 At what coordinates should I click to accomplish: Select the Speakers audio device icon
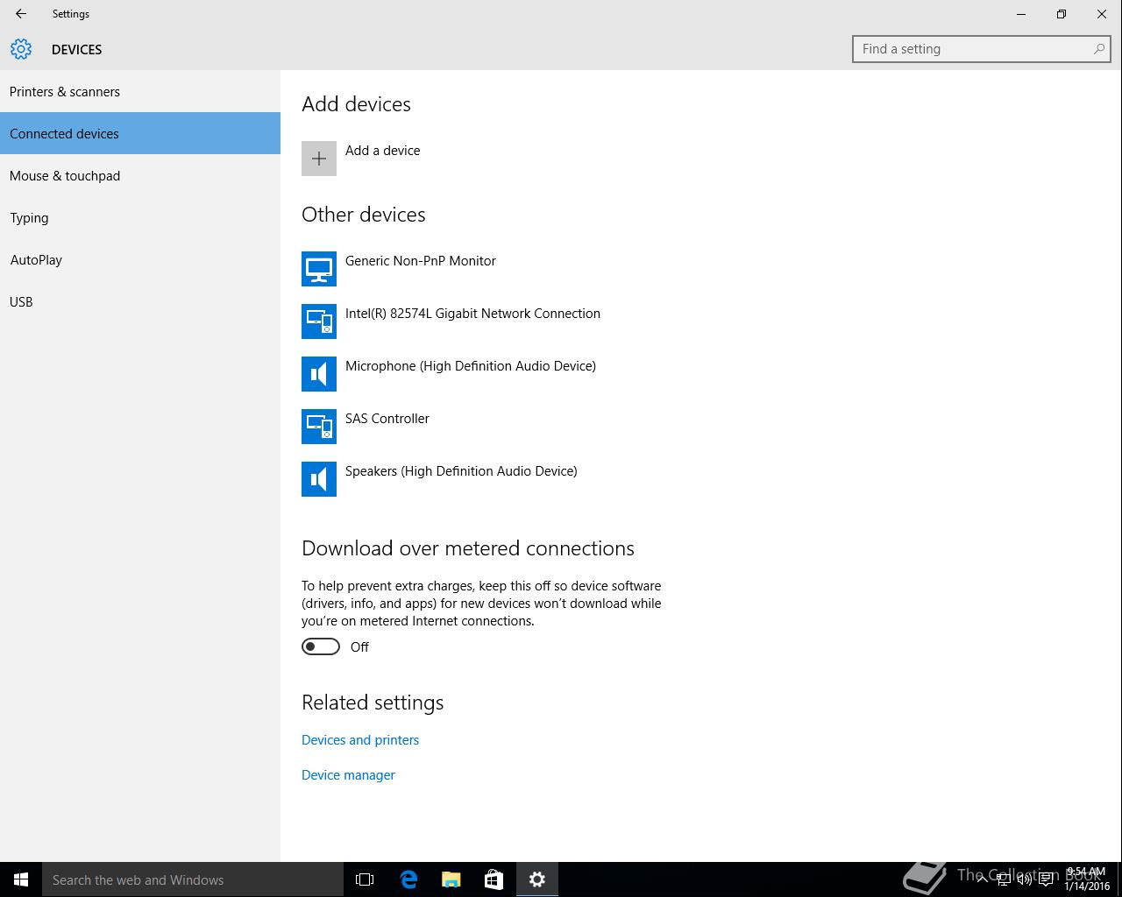(319, 479)
